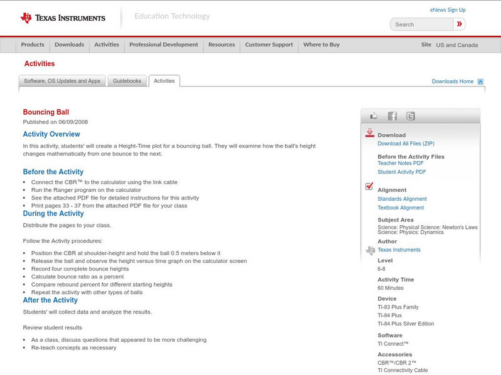Click the Education Technology header text
The width and height of the screenshot is (501, 375).
coord(172,16)
